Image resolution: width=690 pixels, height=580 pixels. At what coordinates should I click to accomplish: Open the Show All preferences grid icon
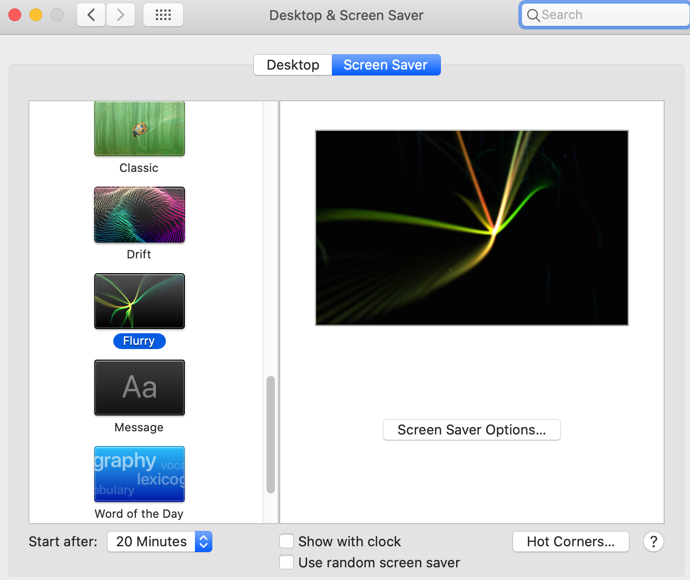pos(163,15)
